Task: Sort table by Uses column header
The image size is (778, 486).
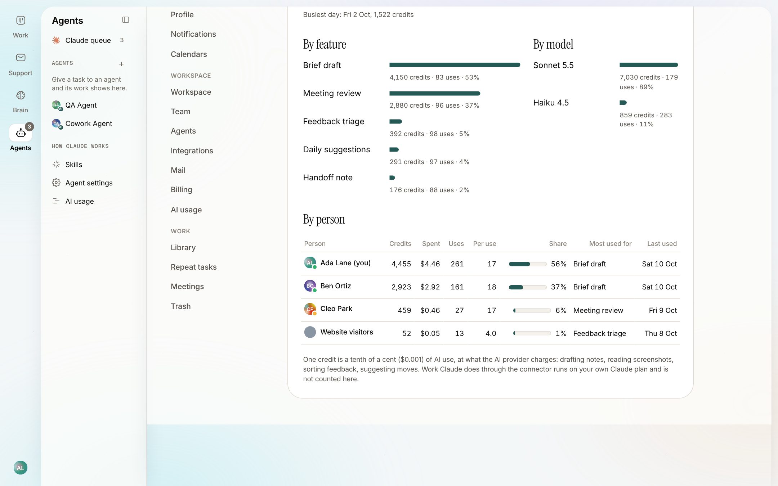Action: click(456, 243)
